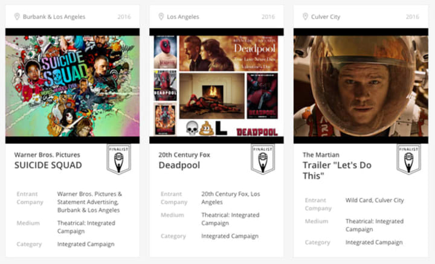This screenshot has height=264, width=435.
Task: Click 20th Century Fox, Los Angeles entrant
Action: [231, 198]
